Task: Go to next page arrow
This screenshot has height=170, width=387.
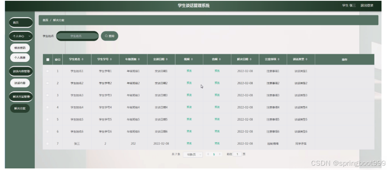Action: coord(220,154)
